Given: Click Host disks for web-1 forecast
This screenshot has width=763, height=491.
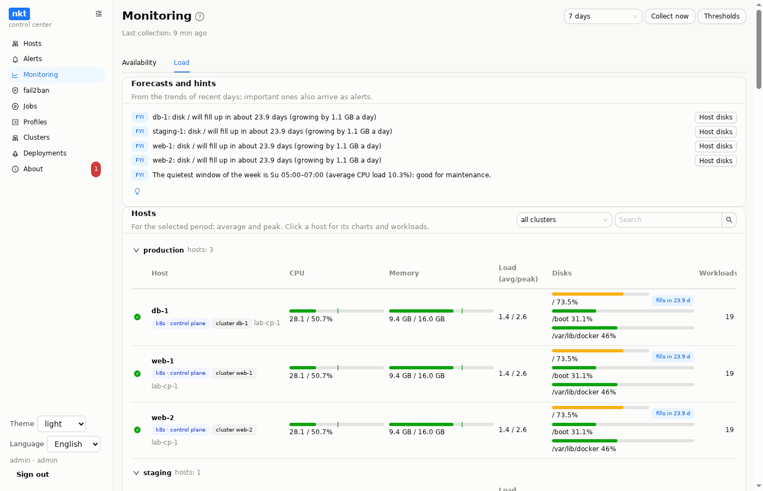Looking at the screenshot, I should [x=716, y=146].
